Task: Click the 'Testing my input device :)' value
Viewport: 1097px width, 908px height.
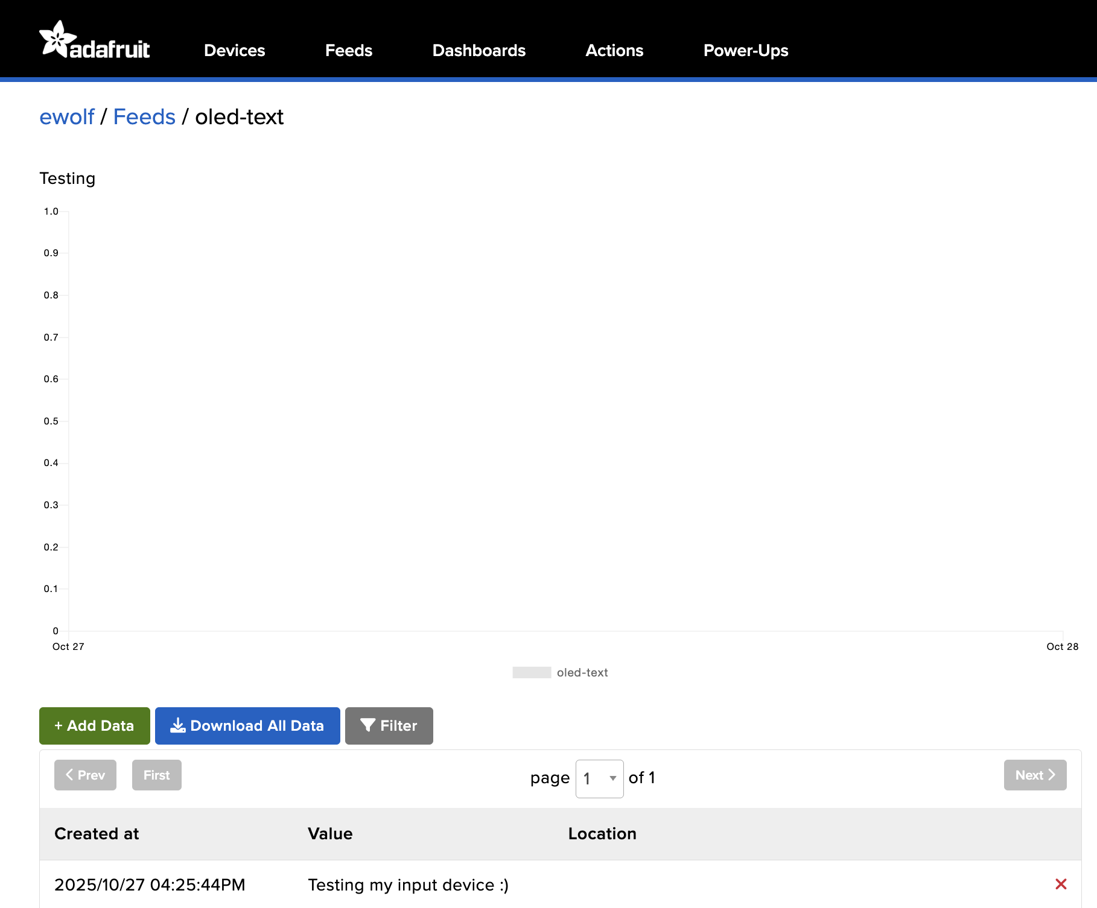Action: point(408,884)
